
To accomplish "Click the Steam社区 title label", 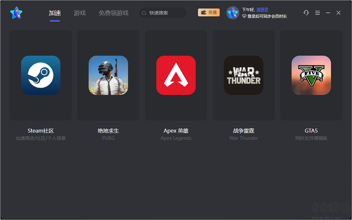I will click(40, 131).
